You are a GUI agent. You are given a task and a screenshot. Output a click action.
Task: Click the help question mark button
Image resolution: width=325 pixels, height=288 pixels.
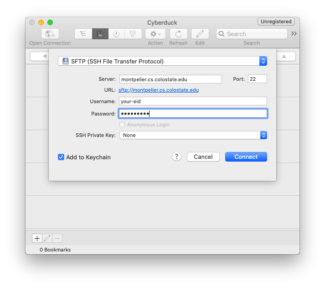coord(176,157)
